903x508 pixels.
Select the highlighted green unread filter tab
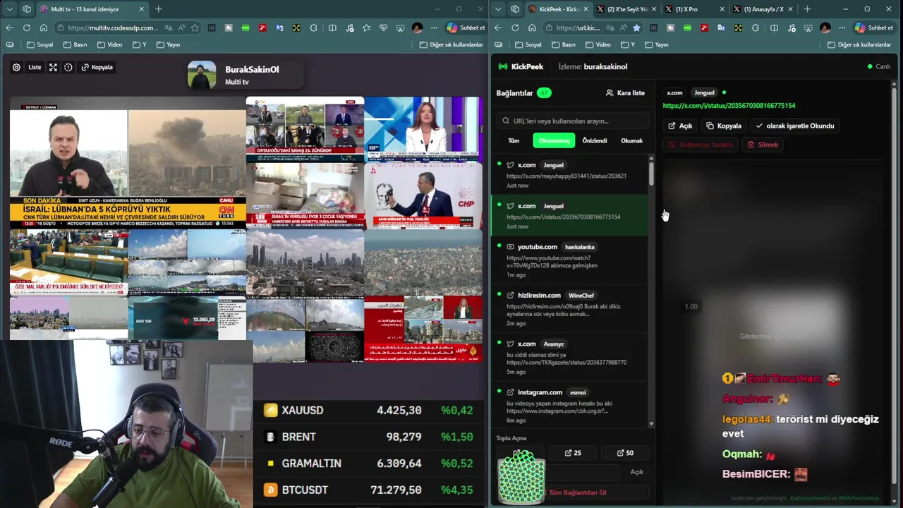pos(554,140)
